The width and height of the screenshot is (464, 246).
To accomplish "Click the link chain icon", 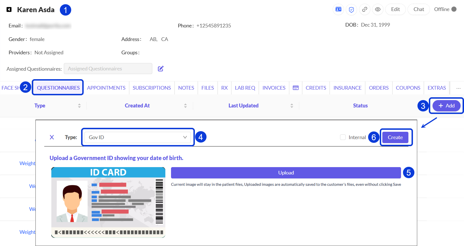I will point(365,9).
